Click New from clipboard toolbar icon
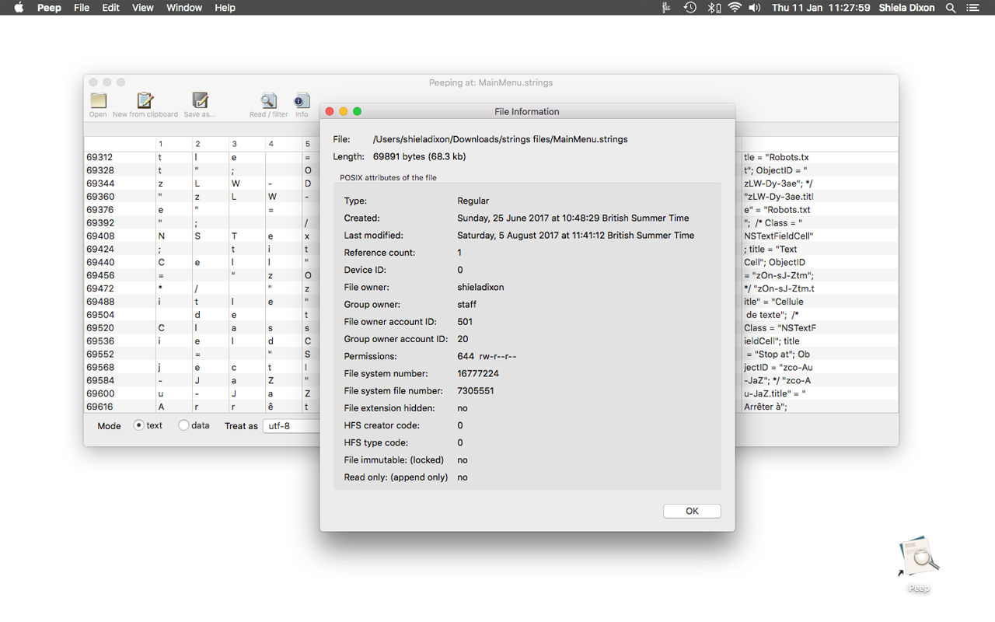Viewport: 995px width, 622px height. click(145, 101)
